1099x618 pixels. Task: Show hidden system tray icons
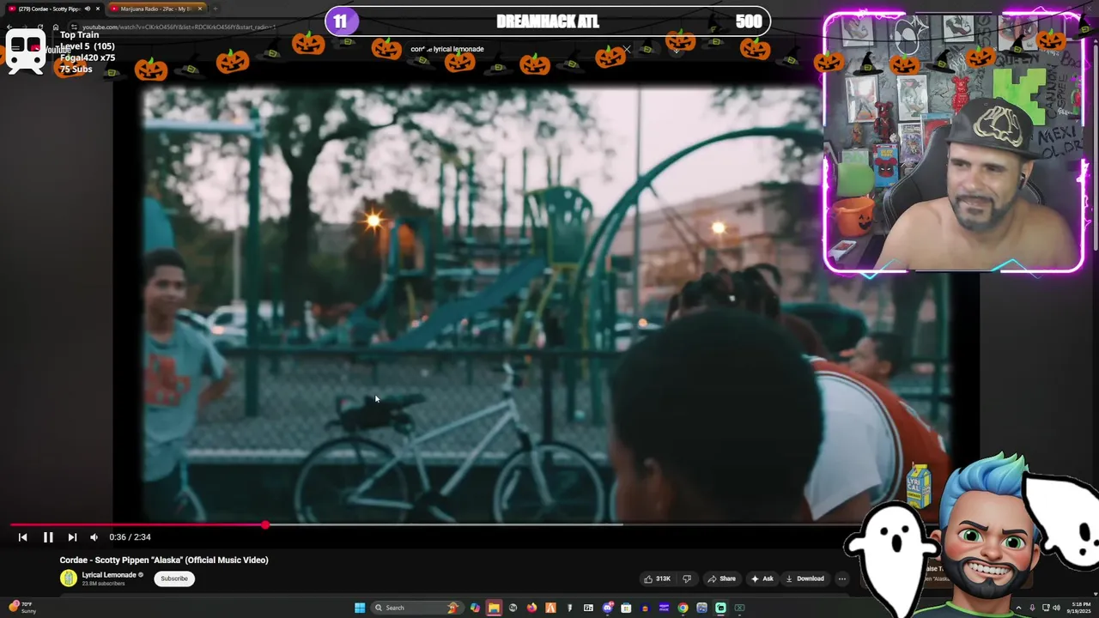pyautogui.click(x=1019, y=608)
